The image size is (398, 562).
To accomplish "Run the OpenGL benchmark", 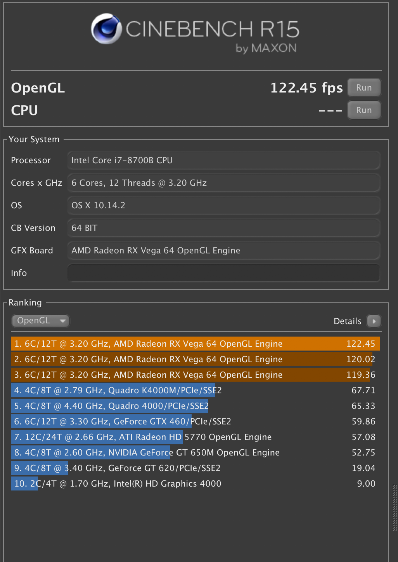I will (x=363, y=87).
